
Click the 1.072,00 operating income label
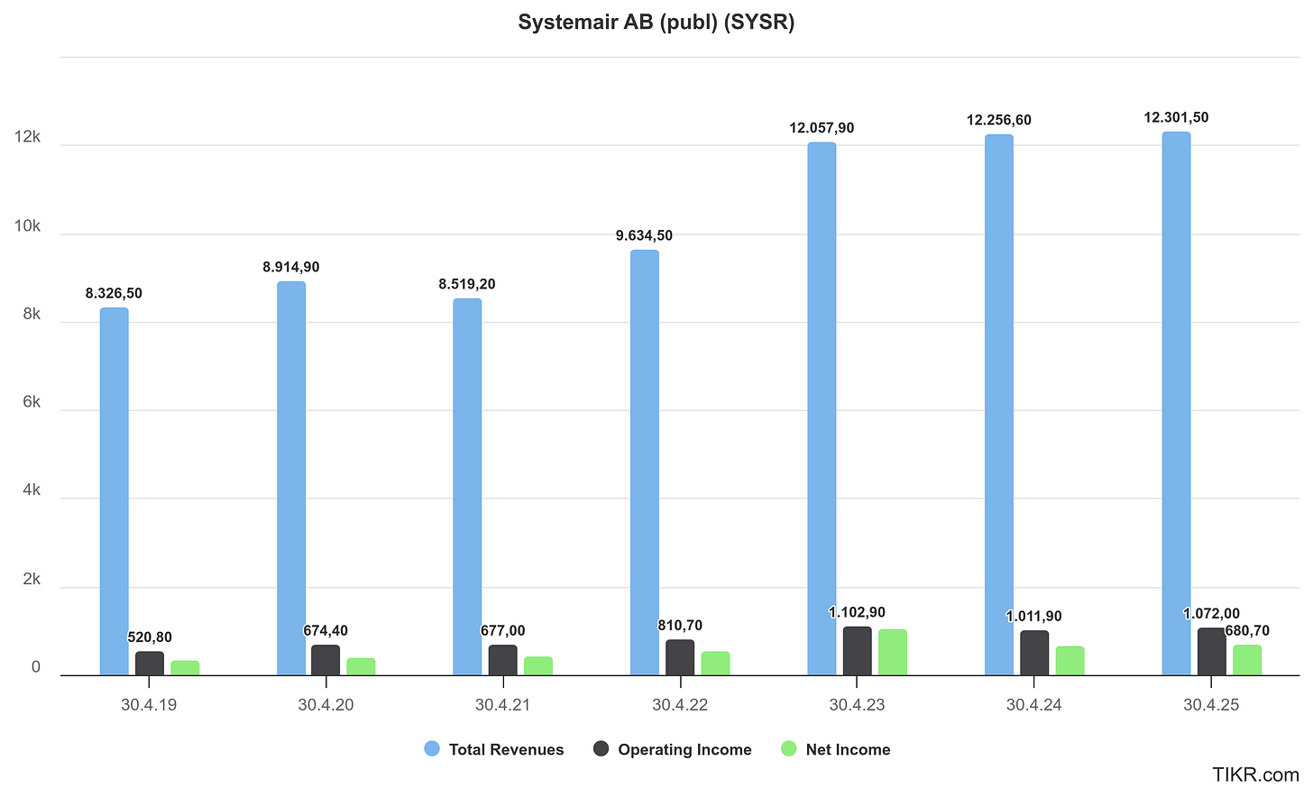pyautogui.click(x=1211, y=615)
